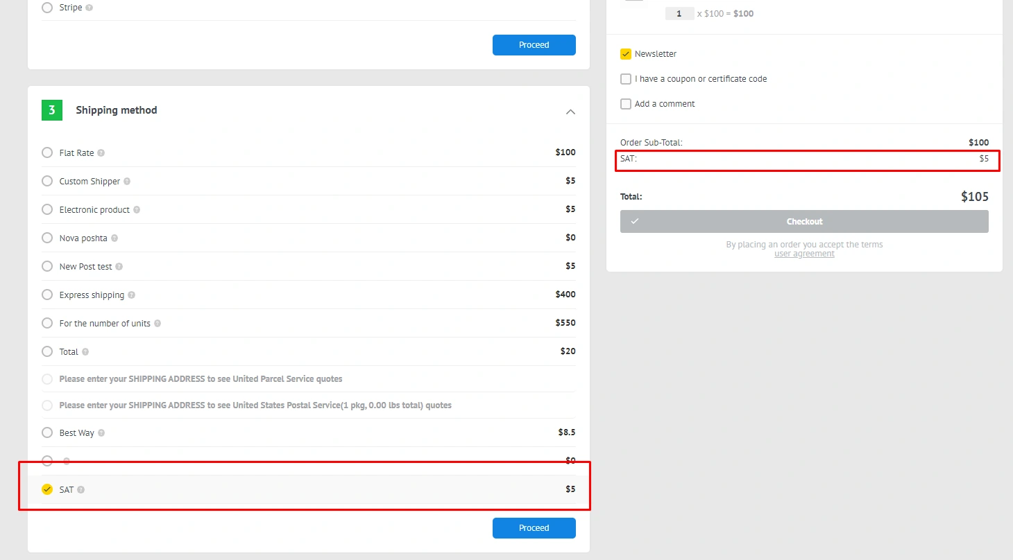Screen dimensions: 1013x560
Task: Click help icon next to Flat Rate
Action: click(x=101, y=153)
